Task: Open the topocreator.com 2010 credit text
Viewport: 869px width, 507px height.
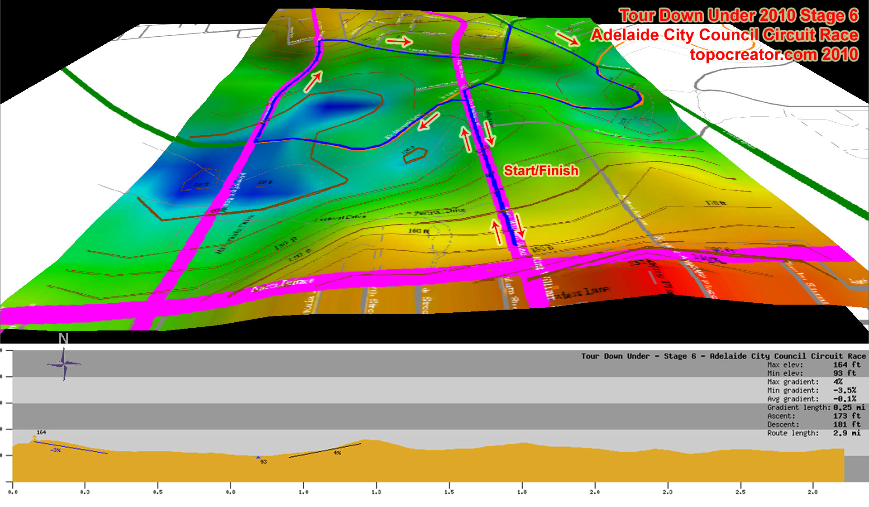Action: [774, 54]
